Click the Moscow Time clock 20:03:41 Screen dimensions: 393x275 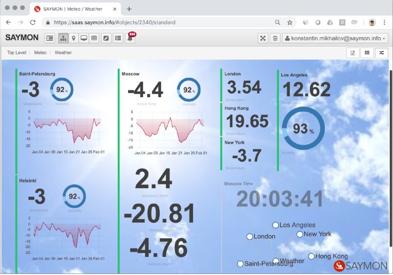pyautogui.click(x=280, y=198)
